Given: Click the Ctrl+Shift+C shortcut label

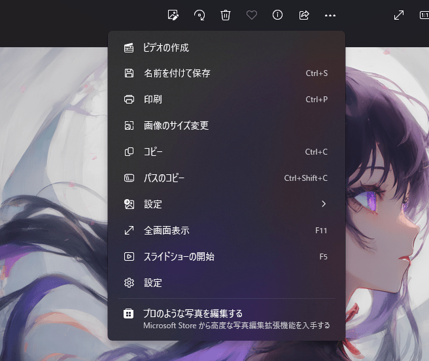Looking at the screenshot, I should tap(305, 178).
